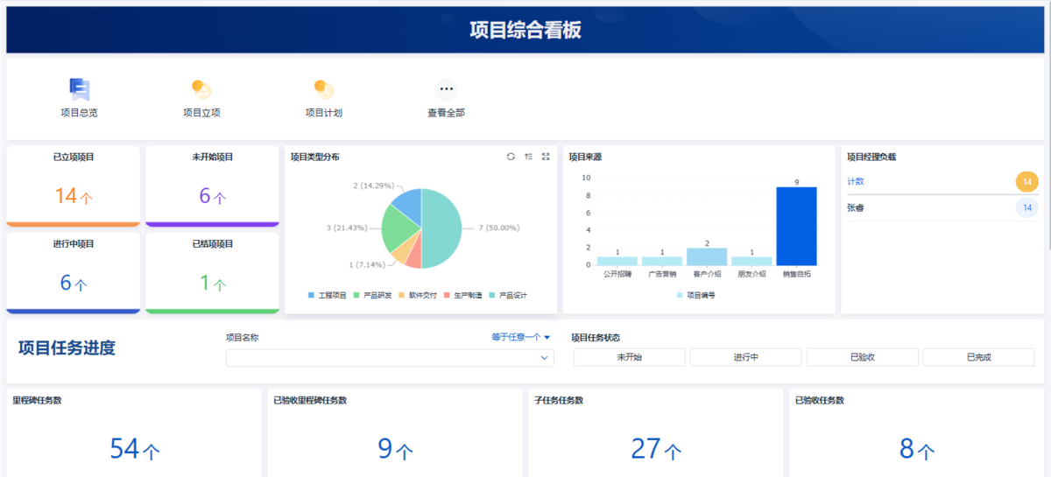
Task: Click the 14 badge next to 张睿
Action: pyautogui.click(x=1026, y=208)
